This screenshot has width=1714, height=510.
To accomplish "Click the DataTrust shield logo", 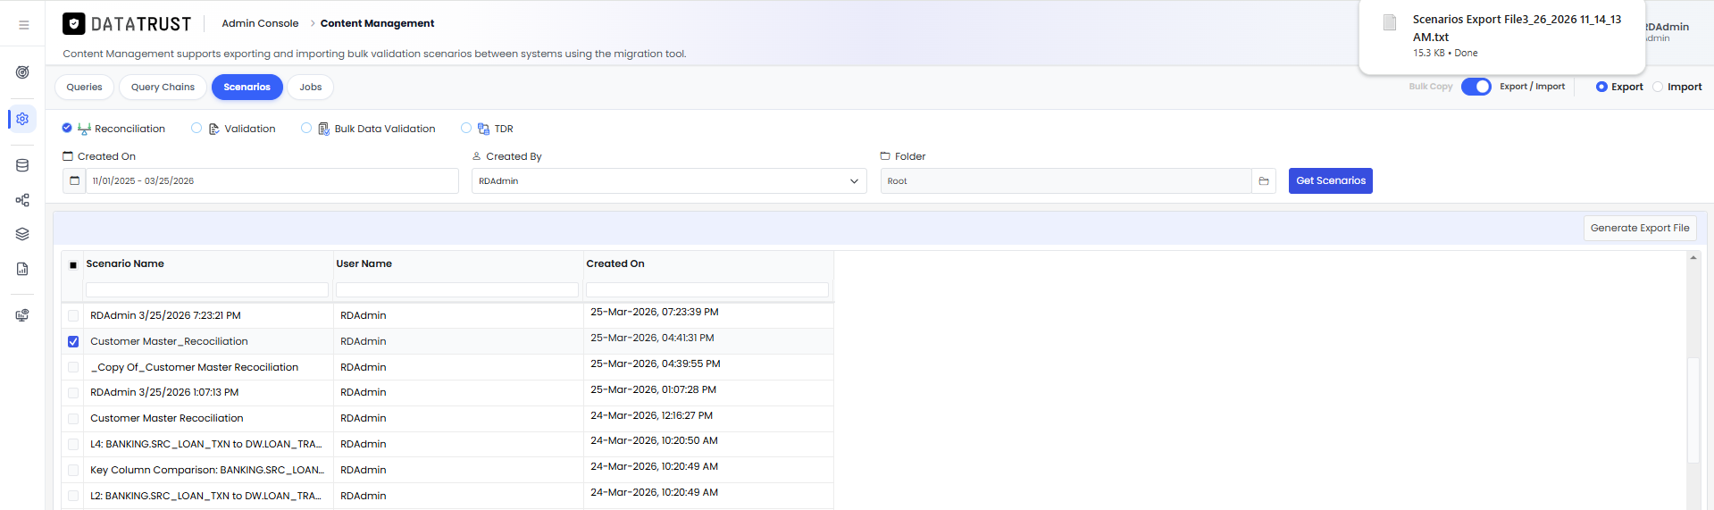I will point(74,24).
